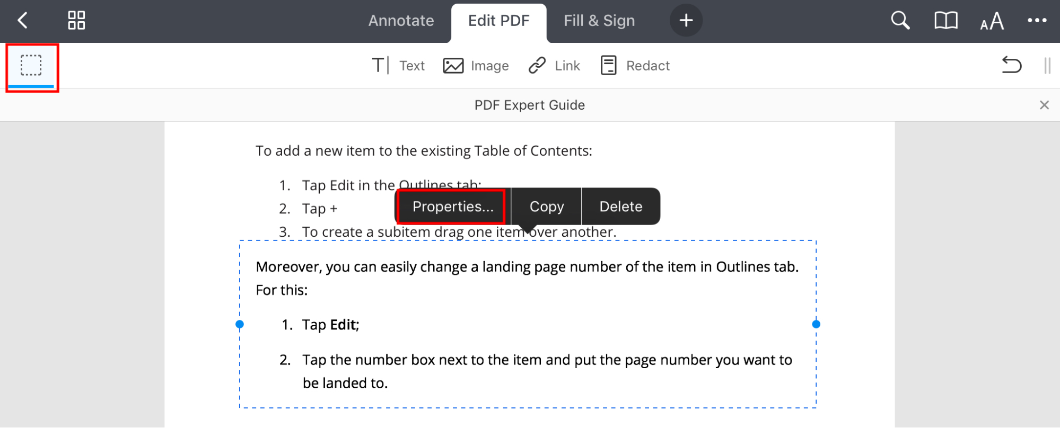Screen dimensions: 1060x428
Task: Choose Copy from the context menu
Action: 546,206
